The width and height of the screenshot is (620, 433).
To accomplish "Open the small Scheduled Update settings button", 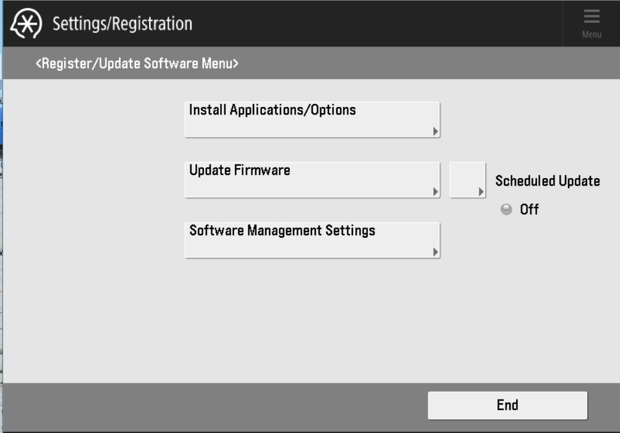I will coord(467,180).
